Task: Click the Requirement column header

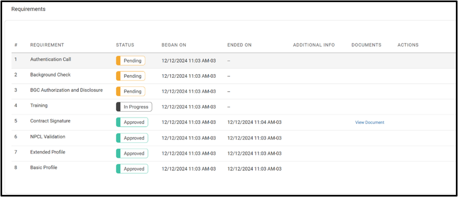Action: pos(47,45)
